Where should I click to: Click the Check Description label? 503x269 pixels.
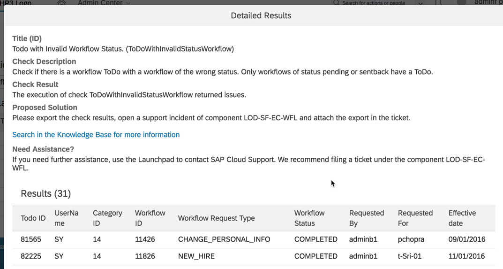pyautogui.click(x=44, y=61)
